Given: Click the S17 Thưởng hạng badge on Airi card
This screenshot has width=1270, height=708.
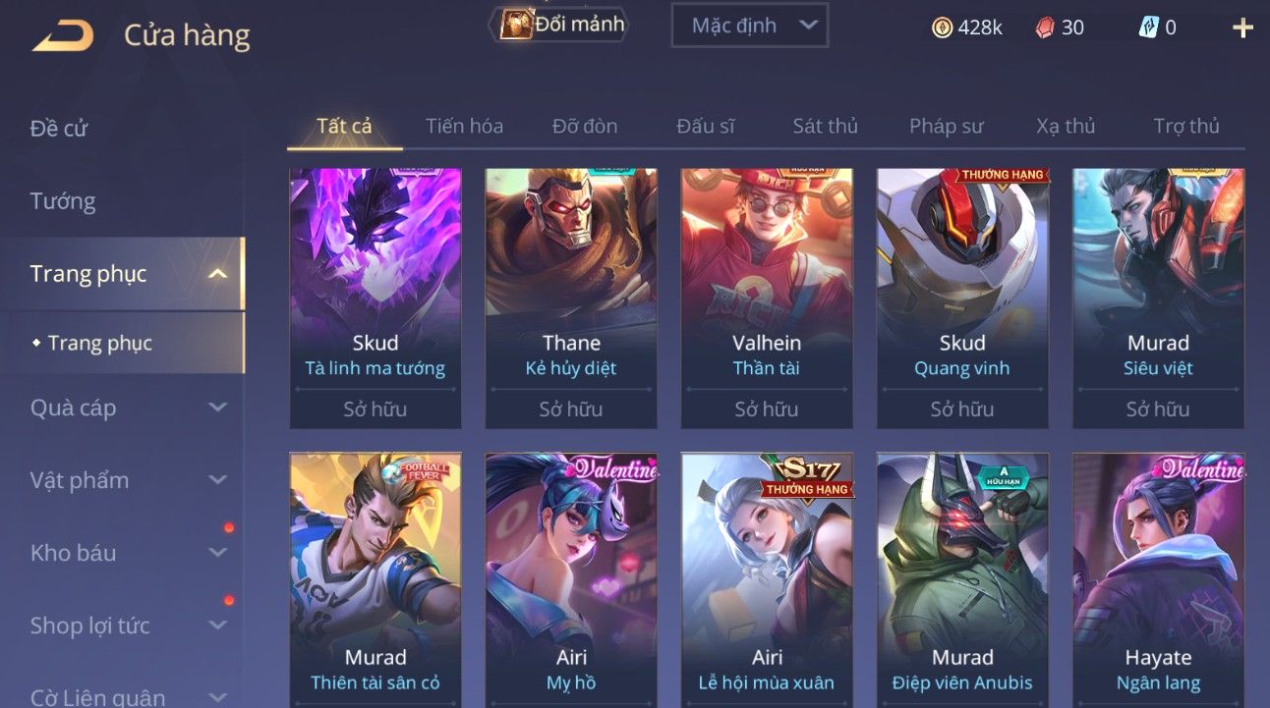Looking at the screenshot, I should (806, 477).
